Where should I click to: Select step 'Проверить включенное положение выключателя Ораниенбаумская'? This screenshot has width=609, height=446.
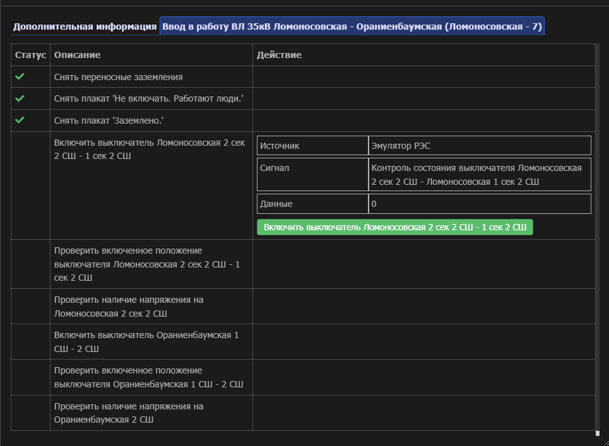148,377
